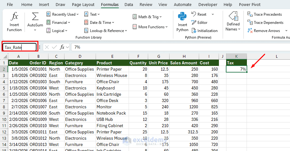Switch to the Automate tab

tap(182, 4)
